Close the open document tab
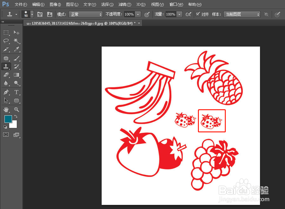Image resolution: width=285 pixels, height=209 pixels. [139, 23]
